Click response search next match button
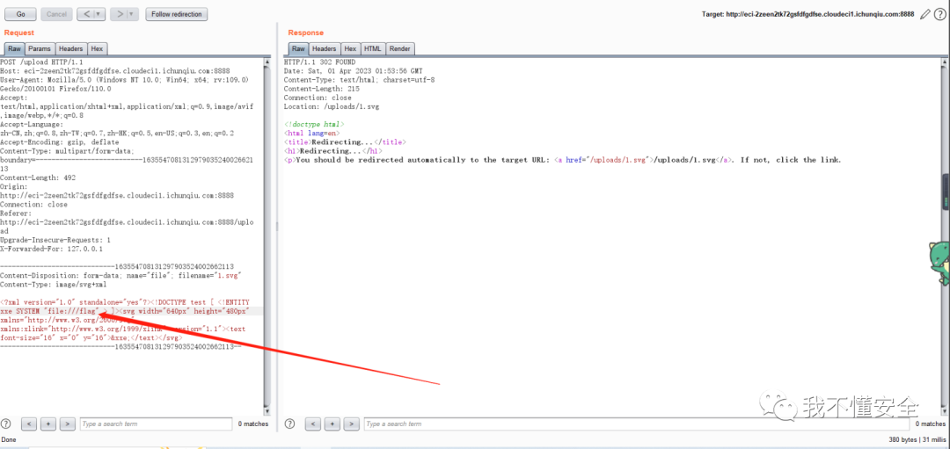950x449 pixels. pyautogui.click(x=351, y=424)
